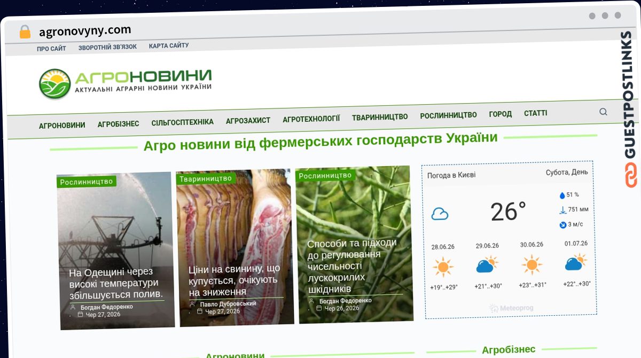The height and width of the screenshot is (358, 641).
Task: Click the pressure arrow icon 751 мм
Action: (x=562, y=209)
